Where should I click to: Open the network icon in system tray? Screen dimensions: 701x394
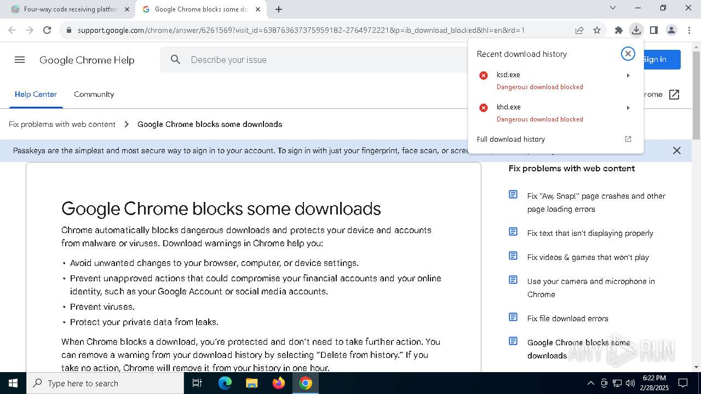(617, 383)
